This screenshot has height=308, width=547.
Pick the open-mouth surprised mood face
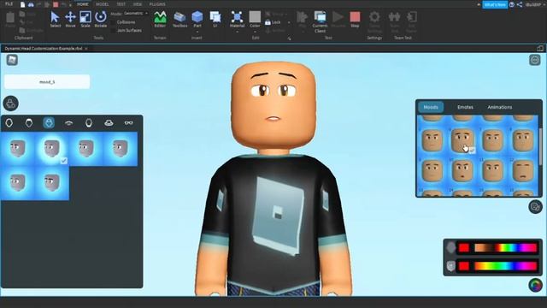tap(462, 171)
